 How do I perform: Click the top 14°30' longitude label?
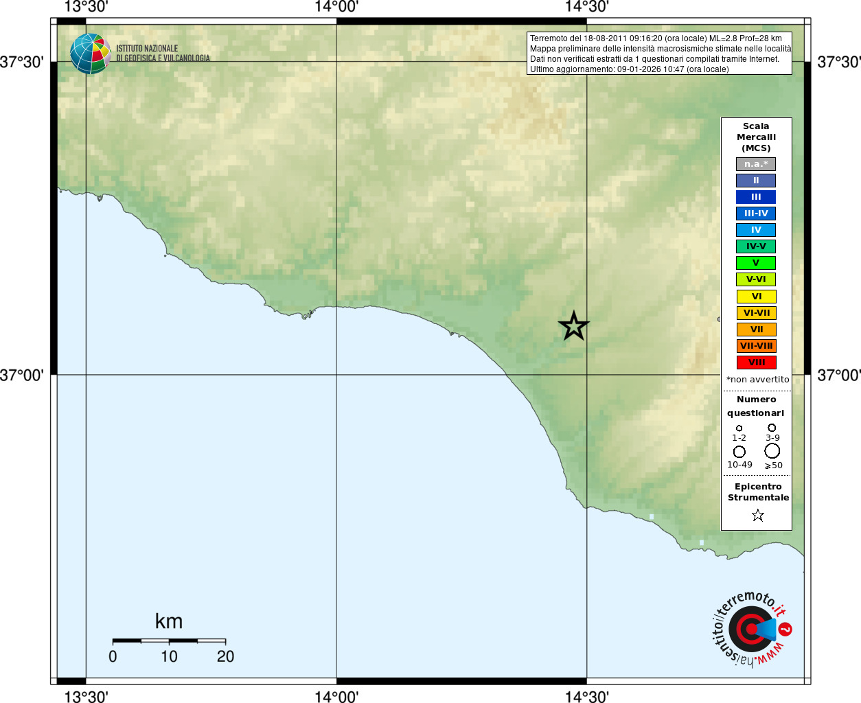tap(587, 7)
